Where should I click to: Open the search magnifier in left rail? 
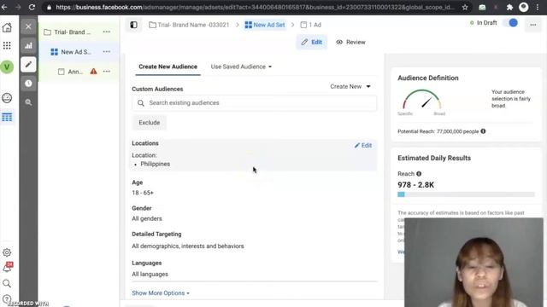coord(7,283)
